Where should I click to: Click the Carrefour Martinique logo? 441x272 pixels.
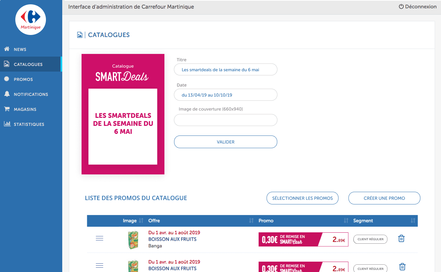pyautogui.click(x=31, y=20)
